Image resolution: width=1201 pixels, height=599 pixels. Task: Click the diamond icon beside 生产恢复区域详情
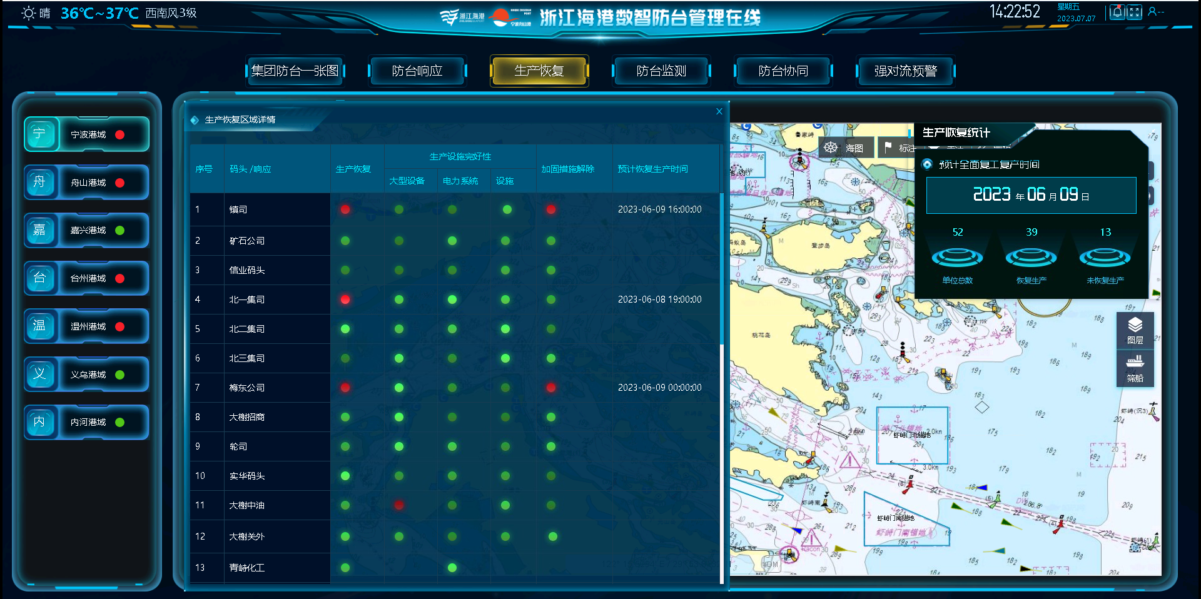(195, 119)
